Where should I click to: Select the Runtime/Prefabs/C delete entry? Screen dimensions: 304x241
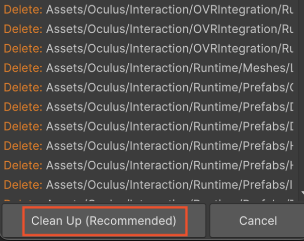148,87
